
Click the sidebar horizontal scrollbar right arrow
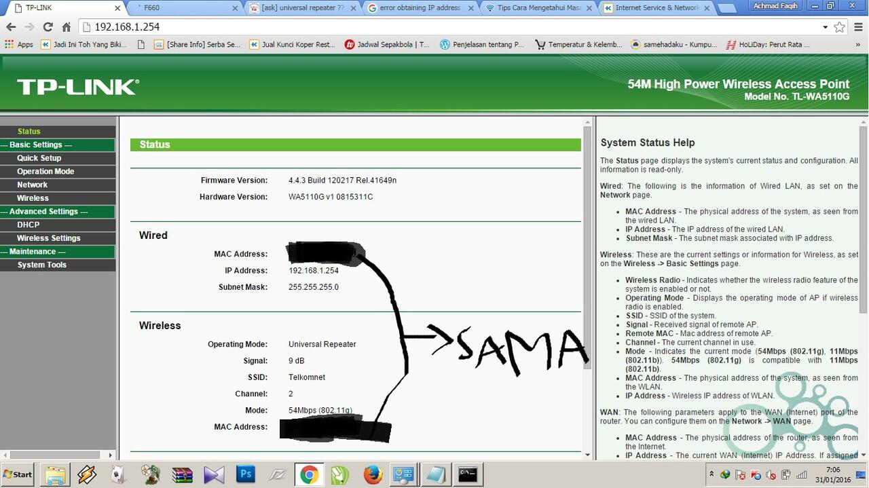(x=111, y=455)
